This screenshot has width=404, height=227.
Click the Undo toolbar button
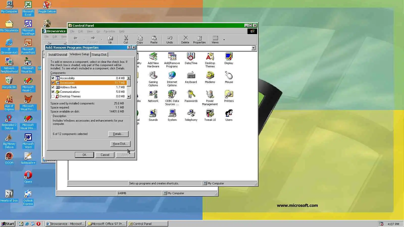170,40
